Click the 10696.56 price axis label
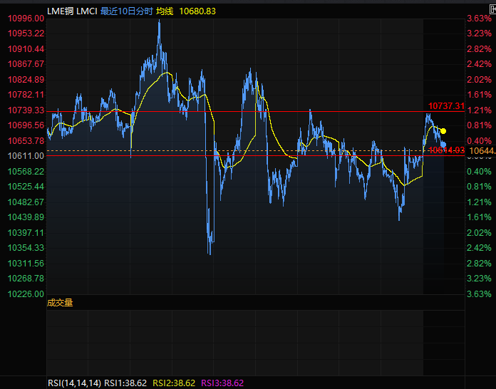This screenshot has width=496, height=389. (x=26, y=125)
